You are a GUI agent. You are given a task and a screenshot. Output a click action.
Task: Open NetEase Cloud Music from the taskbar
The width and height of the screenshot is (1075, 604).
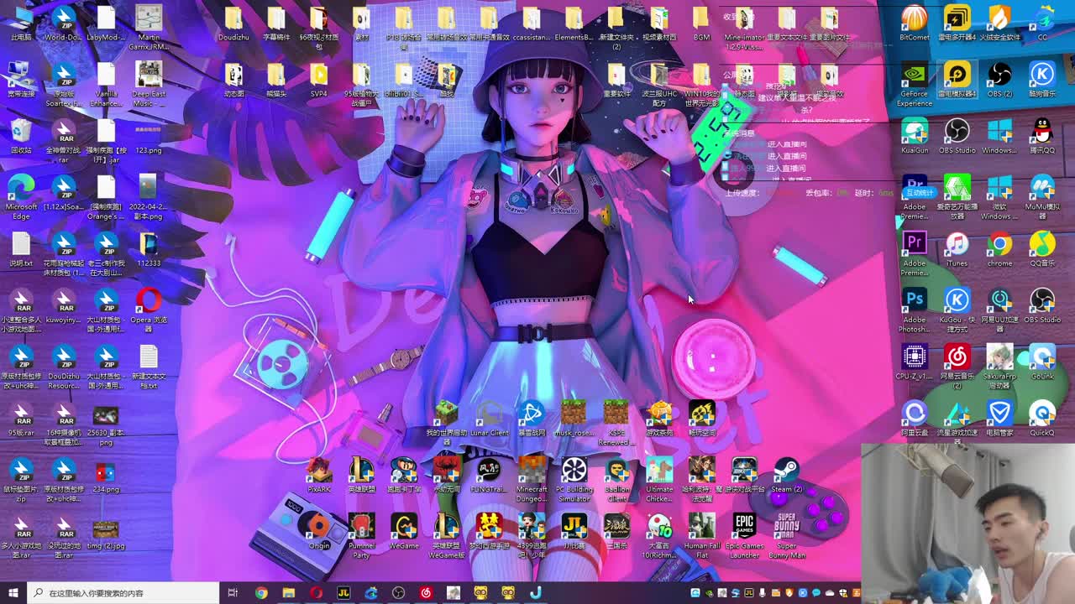coord(426,593)
